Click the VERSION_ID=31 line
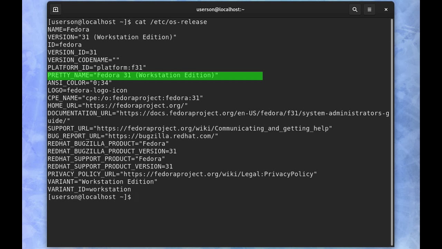The image size is (442, 249). click(x=72, y=53)
